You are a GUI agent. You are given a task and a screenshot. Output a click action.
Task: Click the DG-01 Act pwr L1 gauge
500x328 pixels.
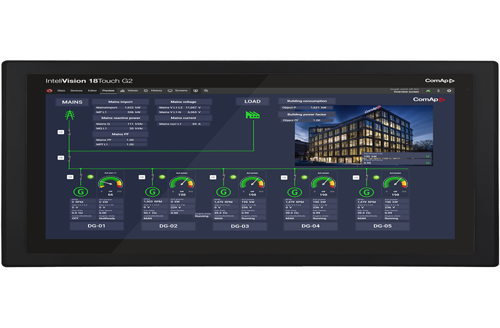coord(110,184)
